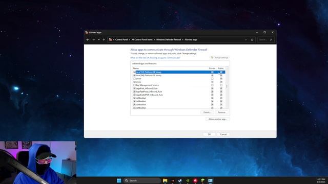This screenshot has height=184, width=328.
Task: Toggle Private checkbox on highlighted Java row
Action: 212,72
